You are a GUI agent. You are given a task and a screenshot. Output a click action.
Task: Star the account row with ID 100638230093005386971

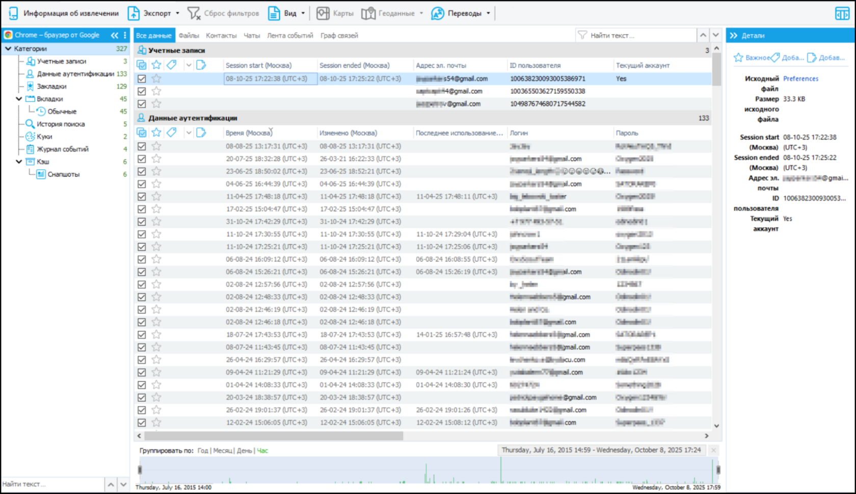(x=156, y=79)
